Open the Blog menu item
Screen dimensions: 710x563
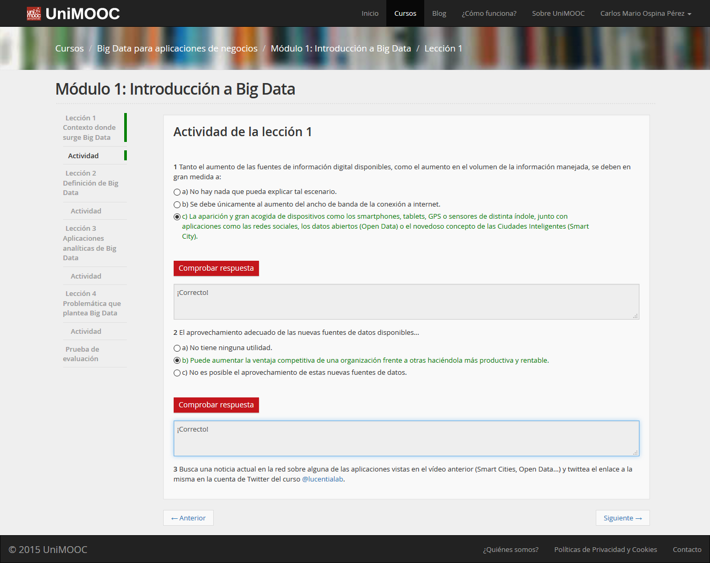pyautogui.click(x=439, y=14)
